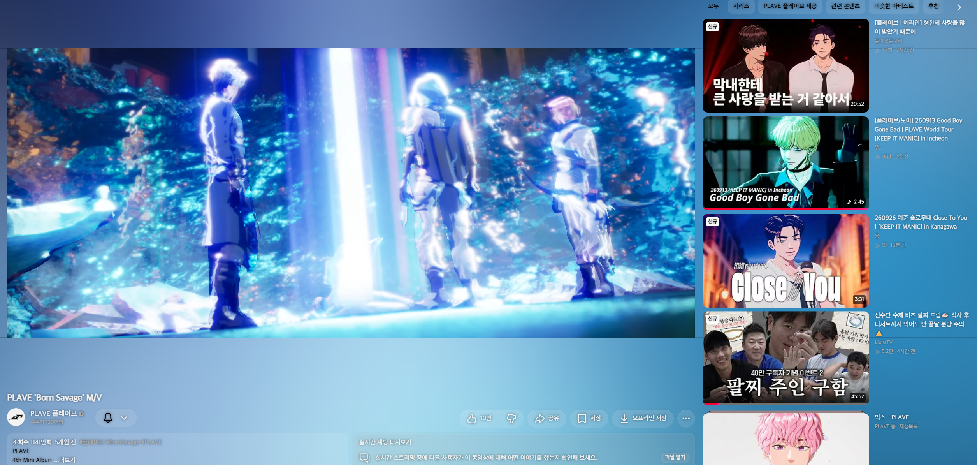Click the 'PLAVE 등 재생목록' text
Screen dimensions: 977x465
tap(896, 426)
